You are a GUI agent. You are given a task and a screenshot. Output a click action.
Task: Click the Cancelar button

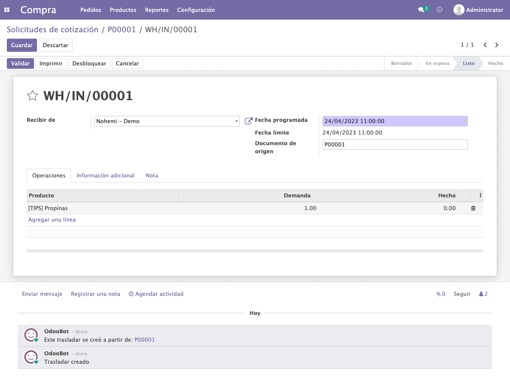127,63
